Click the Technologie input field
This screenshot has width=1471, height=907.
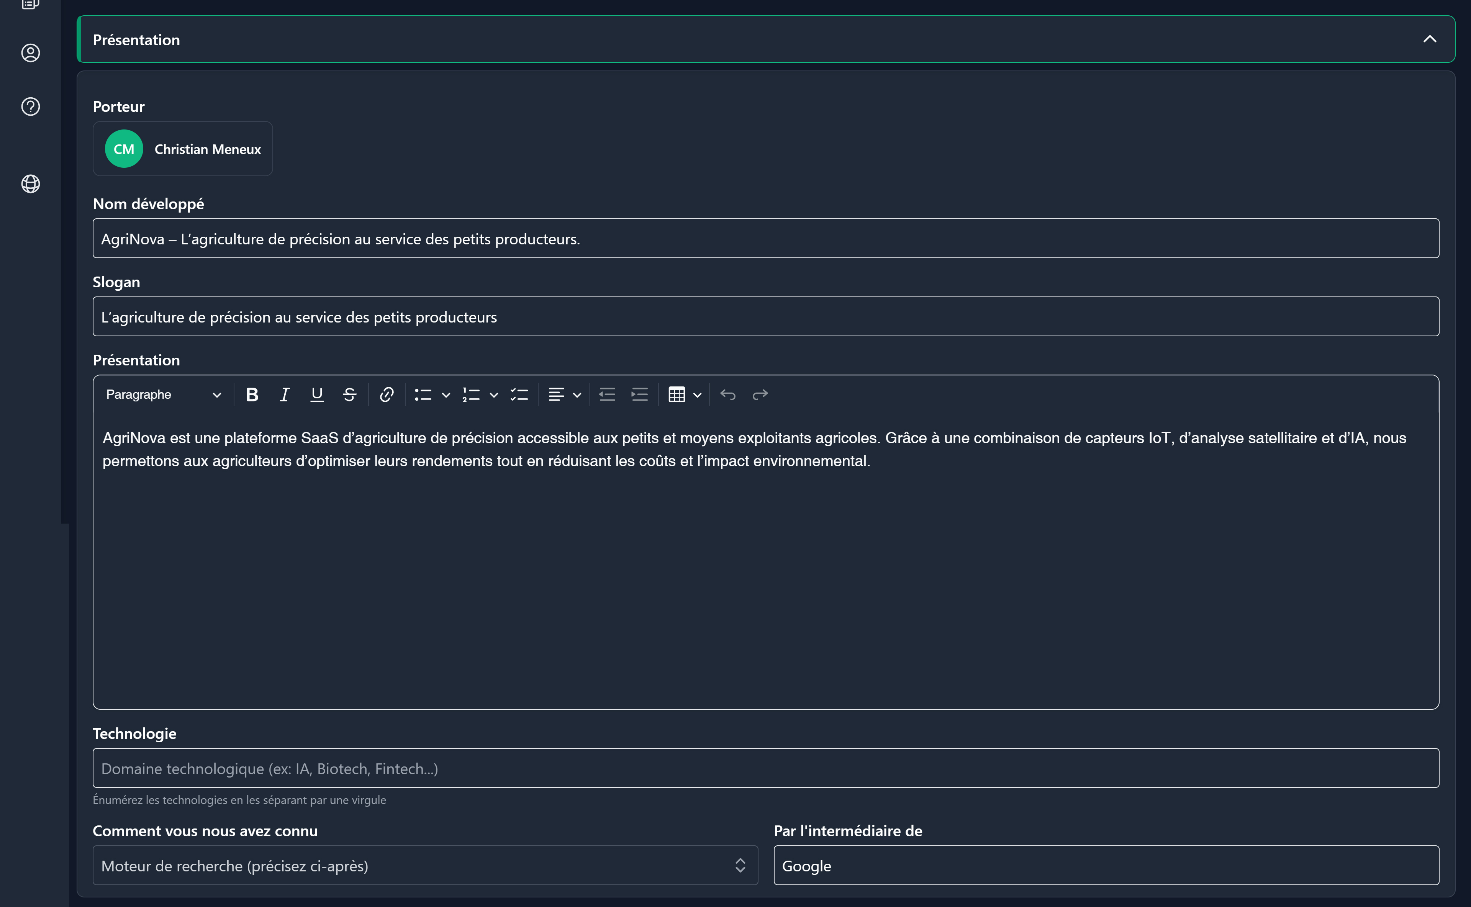coord(765,768)
